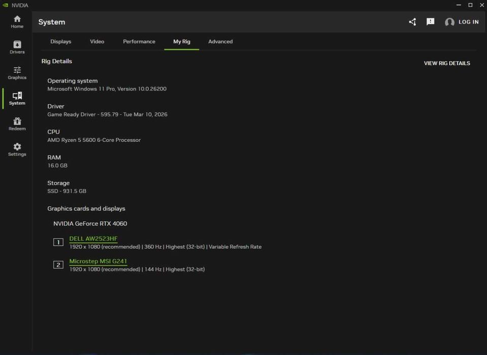Click LOG IN button
Image resolution: width=487 pixels, height=355 pixels.
coord(469,22)
